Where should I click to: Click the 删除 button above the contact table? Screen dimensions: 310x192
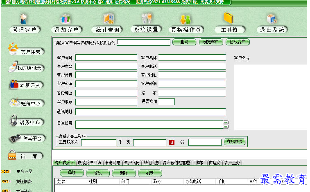coord(124,173)
